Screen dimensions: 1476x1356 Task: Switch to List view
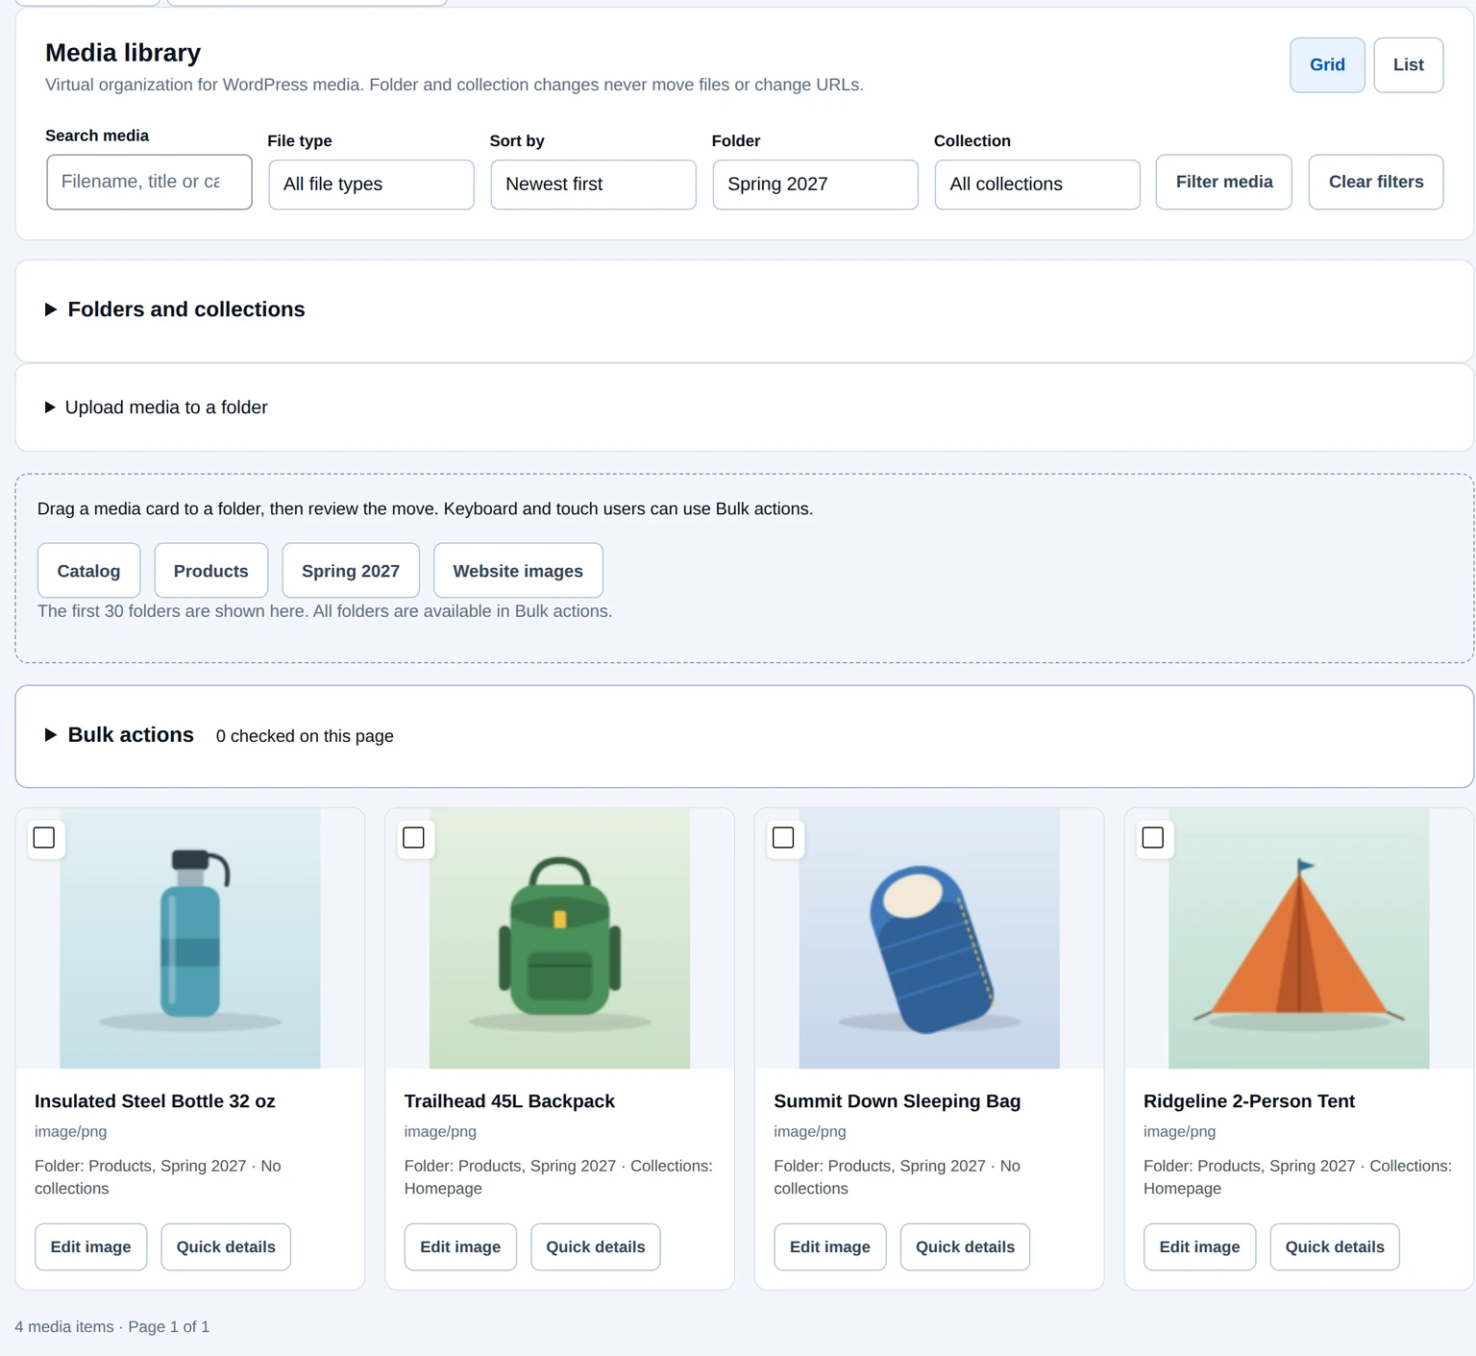[1408, 65]
